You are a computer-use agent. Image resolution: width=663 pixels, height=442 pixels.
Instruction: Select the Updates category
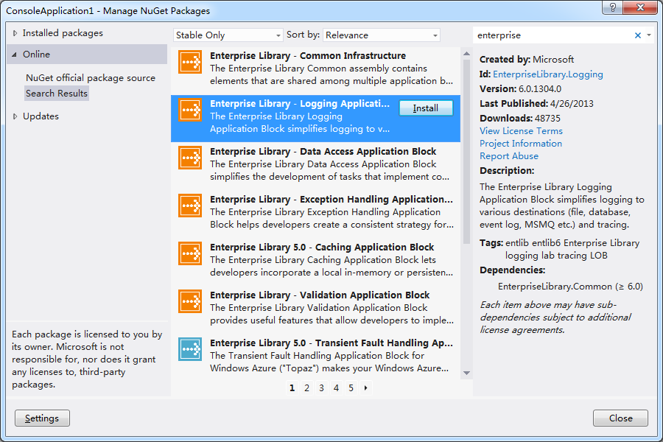point(41,116)
